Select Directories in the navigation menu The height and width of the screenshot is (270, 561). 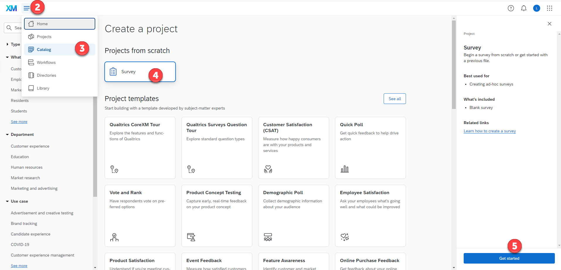[60, 75]
